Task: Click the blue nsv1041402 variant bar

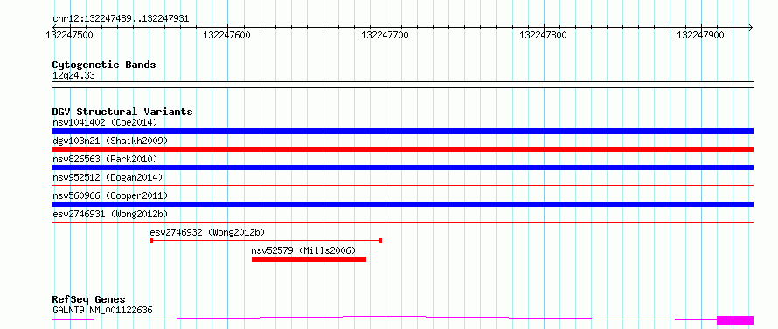Action: click(402, 131)
